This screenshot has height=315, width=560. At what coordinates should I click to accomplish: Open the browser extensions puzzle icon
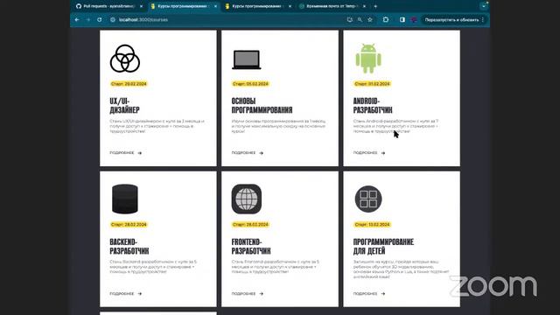click(x=386, y=19)
